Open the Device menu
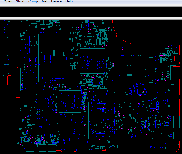The image size is (182, 154). tap(56, 1)
